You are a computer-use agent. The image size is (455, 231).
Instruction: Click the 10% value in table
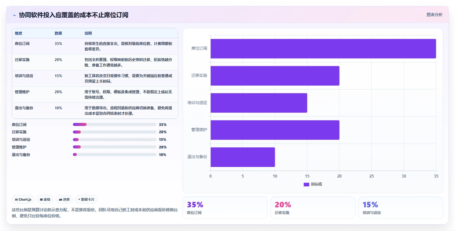58,108
